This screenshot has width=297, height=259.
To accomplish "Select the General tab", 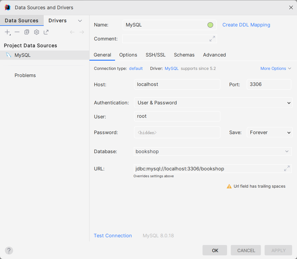I will pyautogui.click(x=102, y=55).
